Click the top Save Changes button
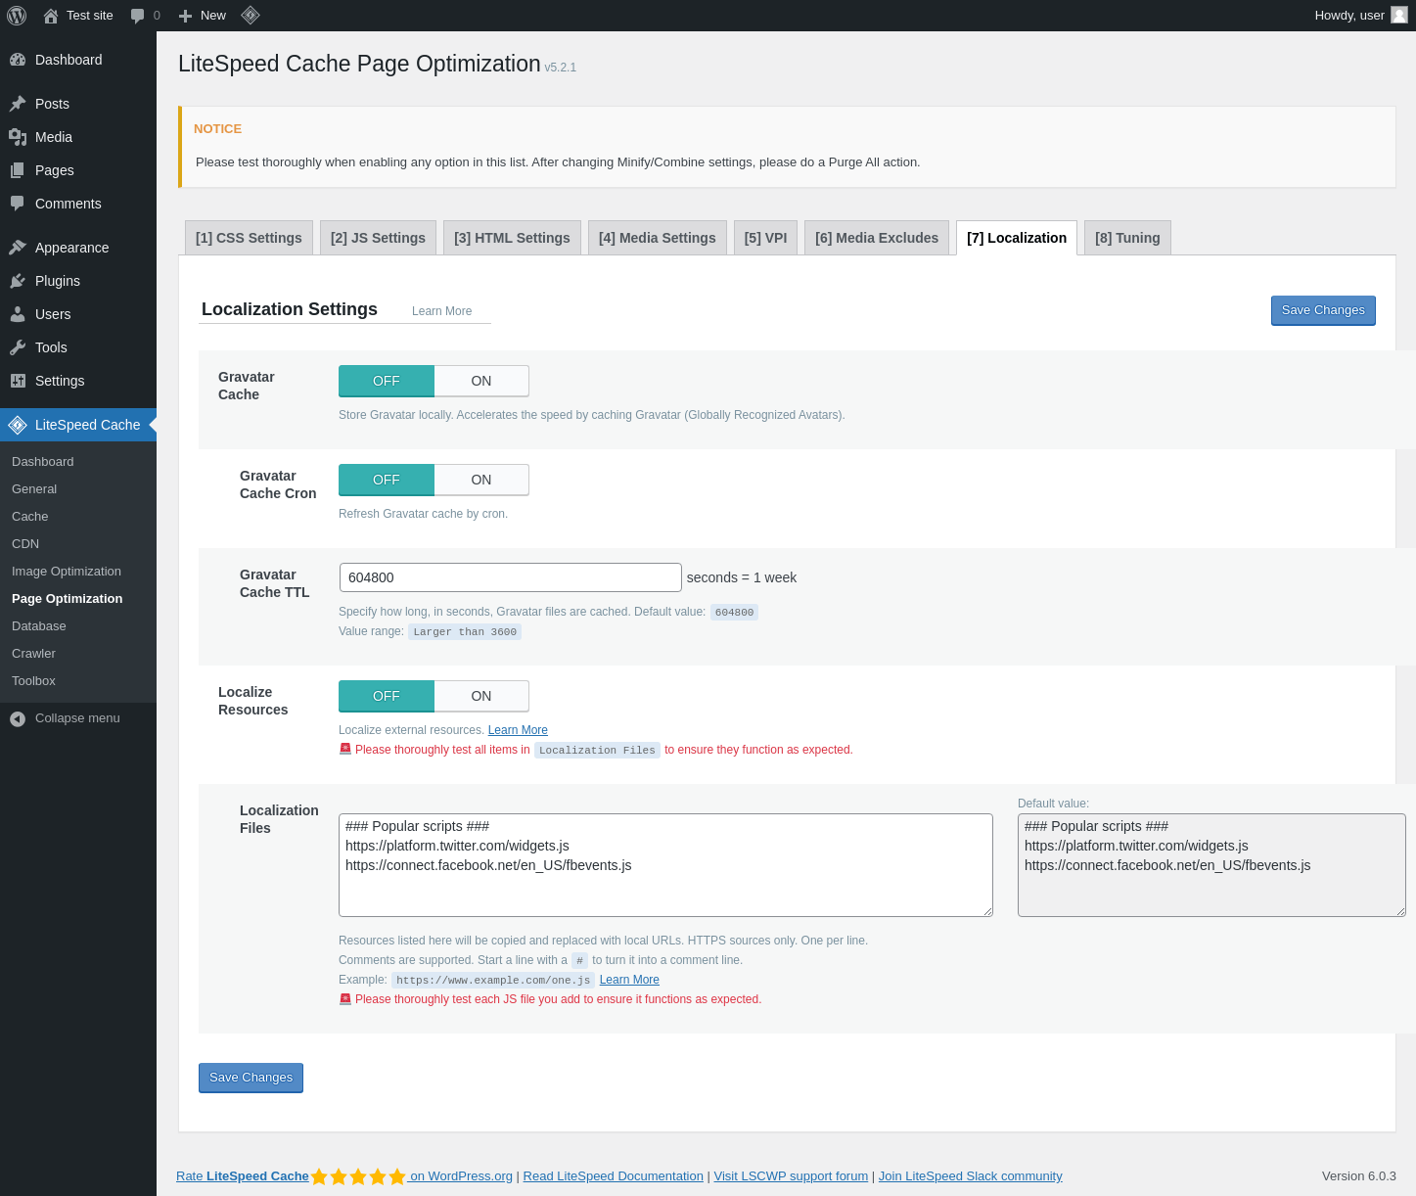Image resolution: width=1416 pixels, height=1196 pixels. (x=1322, y=310)
